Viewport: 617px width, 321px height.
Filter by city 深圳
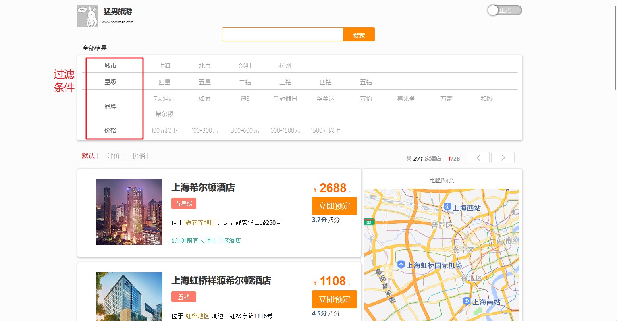(245, 66)
